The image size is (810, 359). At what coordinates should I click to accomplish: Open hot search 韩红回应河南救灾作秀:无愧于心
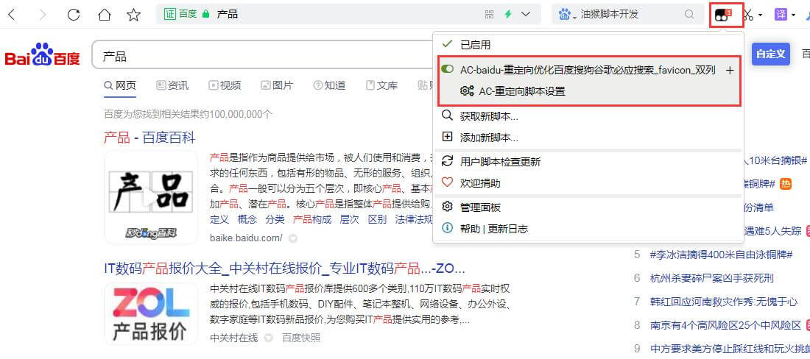click(x=724, y=301)
